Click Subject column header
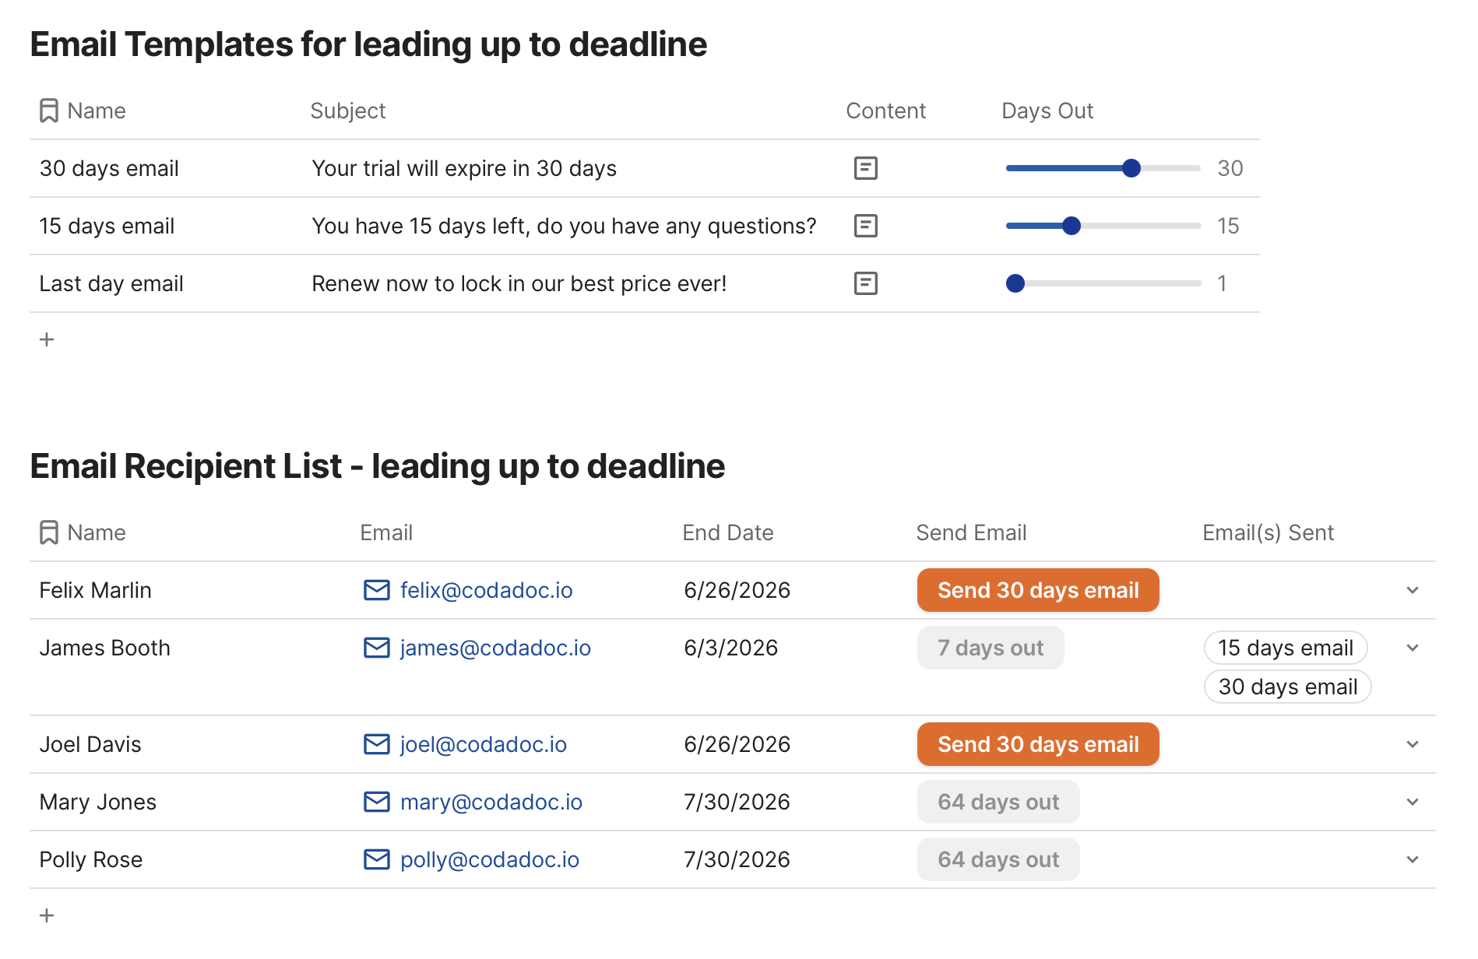This screenshot has height=959, width=1478. pos(348,111)
